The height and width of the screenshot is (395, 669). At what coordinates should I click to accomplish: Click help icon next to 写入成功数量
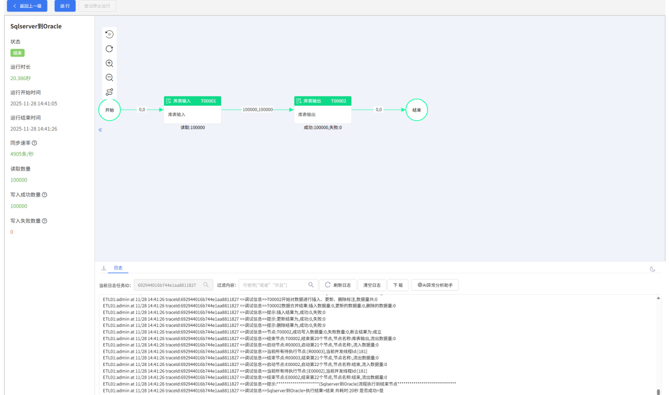(x=44, y=195)
